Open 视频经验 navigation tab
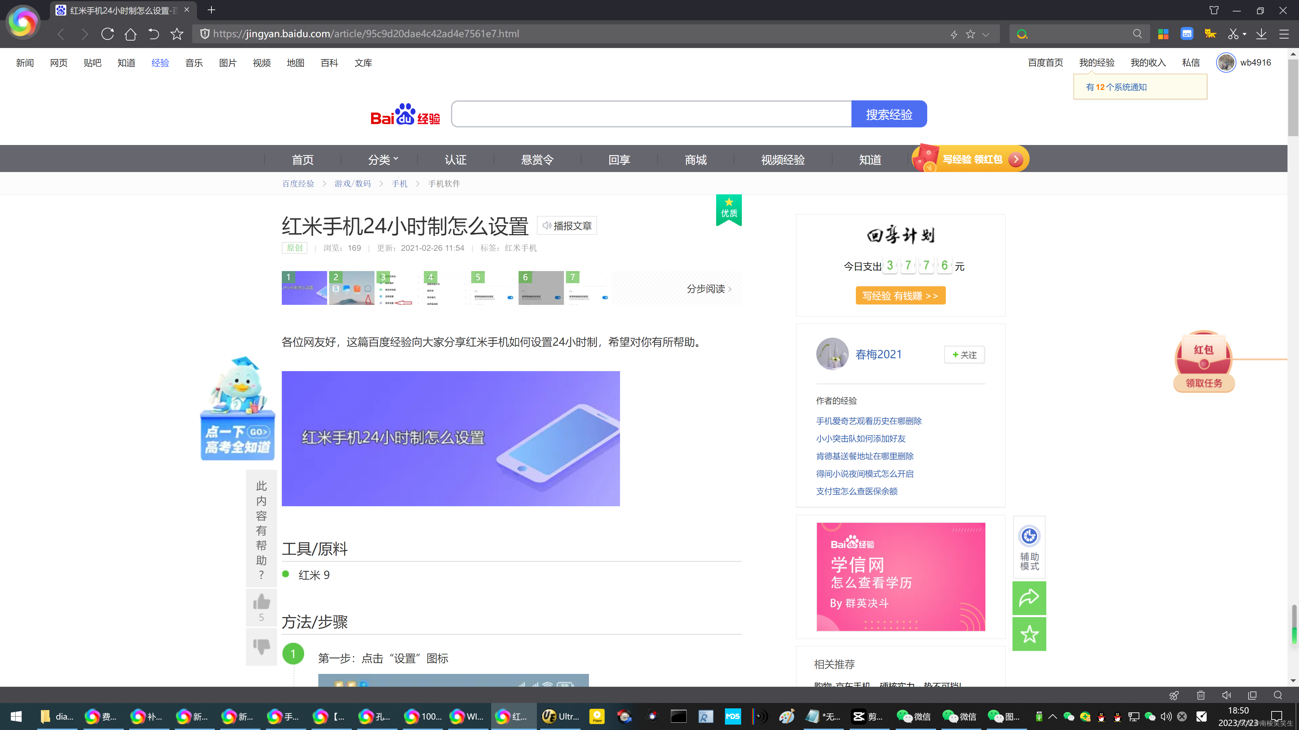This screenshot has height=730, width=1299. 783,159
